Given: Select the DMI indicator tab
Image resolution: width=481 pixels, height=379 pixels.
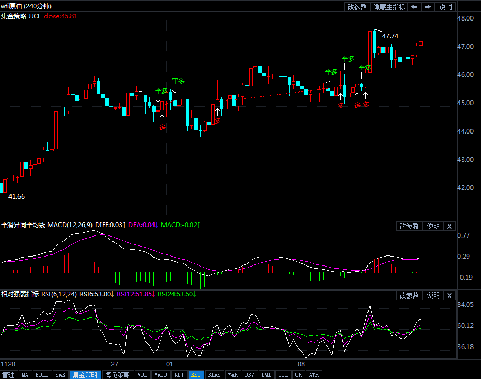Looking at the screenshot, I should [x=267, y=375].
